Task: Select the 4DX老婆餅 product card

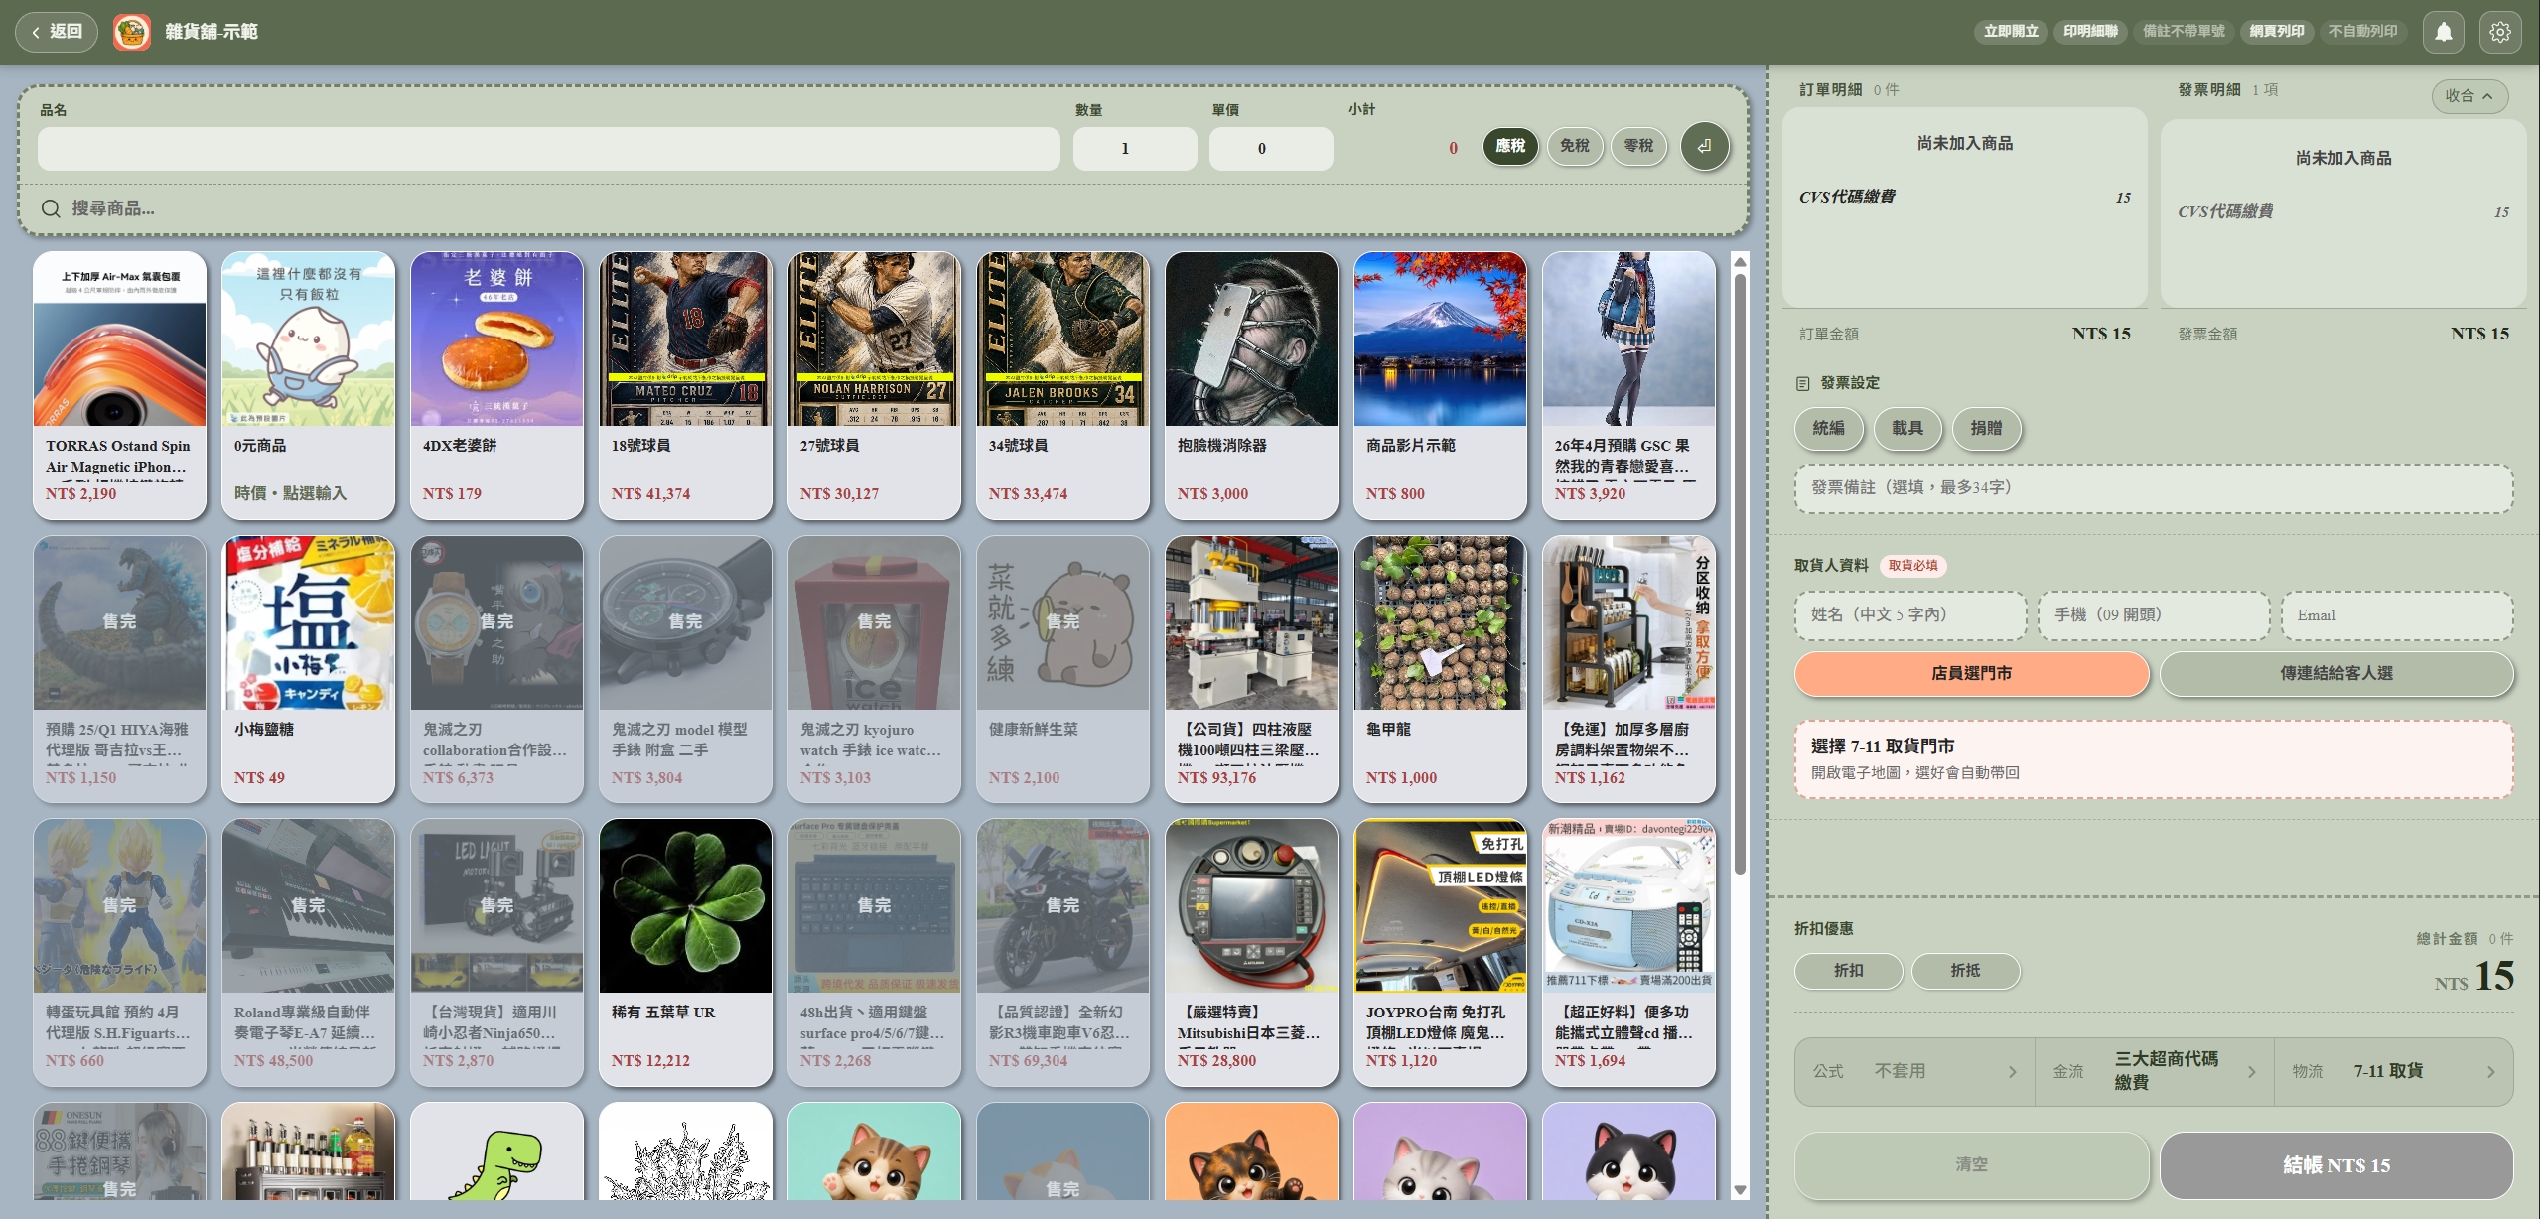Action: click(x=496, y=385)
